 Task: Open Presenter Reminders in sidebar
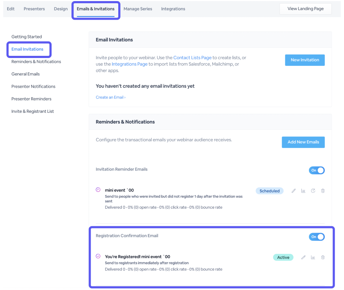pos(32,99)
